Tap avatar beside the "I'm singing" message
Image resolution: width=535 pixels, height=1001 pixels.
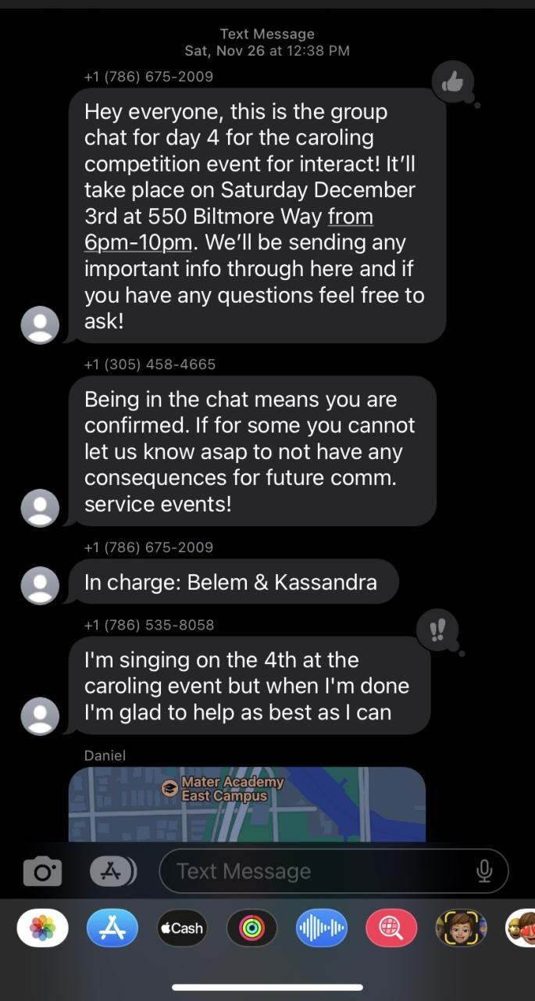coord(40,716)
